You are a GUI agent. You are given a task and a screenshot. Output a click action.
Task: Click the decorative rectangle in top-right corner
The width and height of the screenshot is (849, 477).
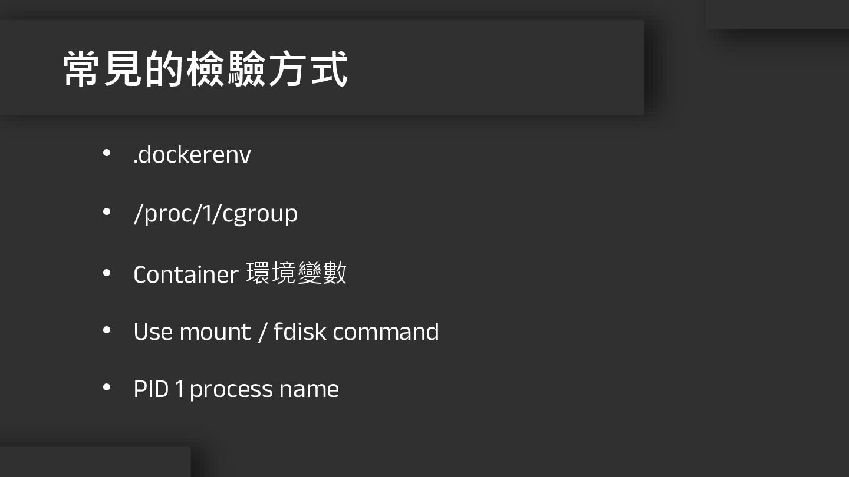(x=777, y=14)
